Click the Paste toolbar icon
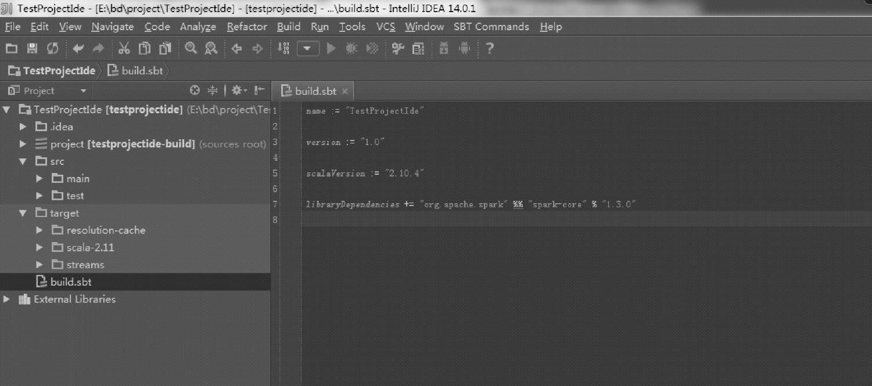The width and height of the screenshot is (872, 386). 166,49
